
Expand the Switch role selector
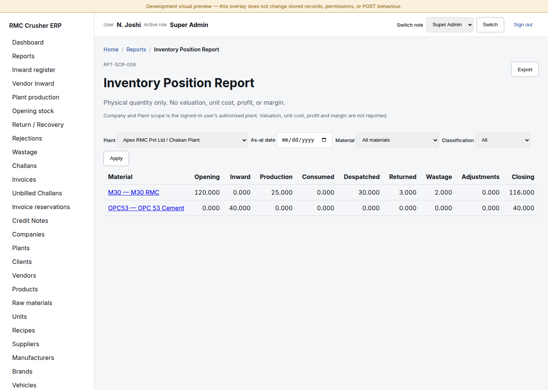click(x=450, y=25)
